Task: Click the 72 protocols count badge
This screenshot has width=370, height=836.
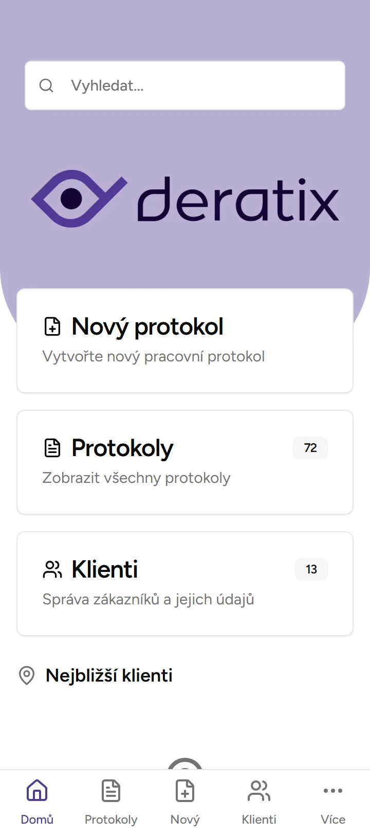Action: (310, 448)
